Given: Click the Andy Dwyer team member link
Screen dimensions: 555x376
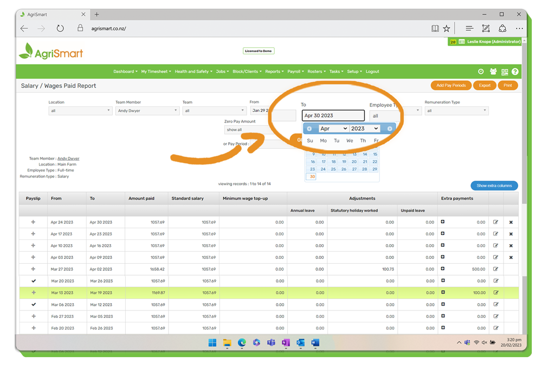Looking at the screenshot, I should click(68, 158).
